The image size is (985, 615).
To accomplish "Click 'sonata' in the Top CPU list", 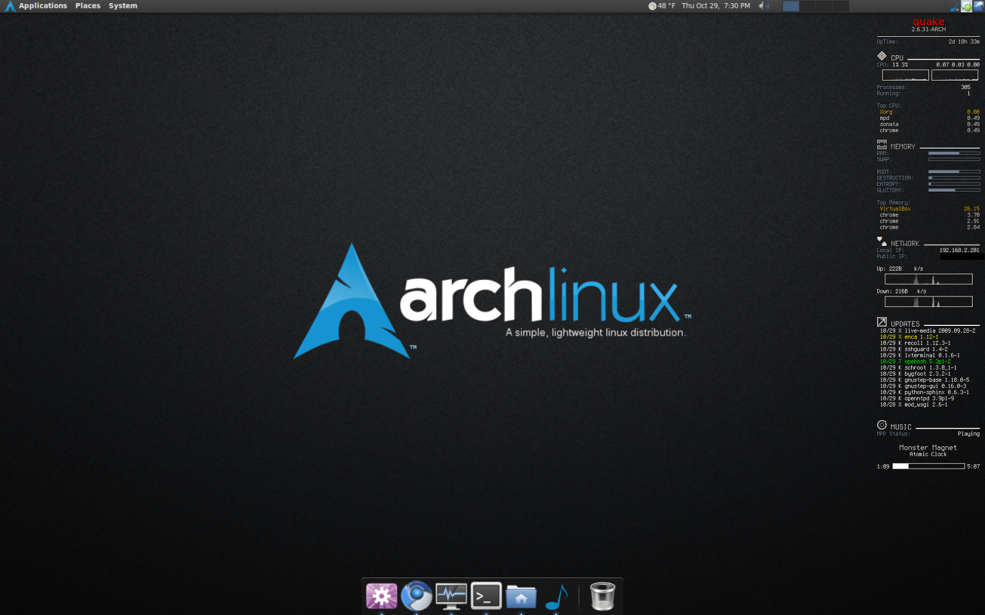I will [889, 124].
